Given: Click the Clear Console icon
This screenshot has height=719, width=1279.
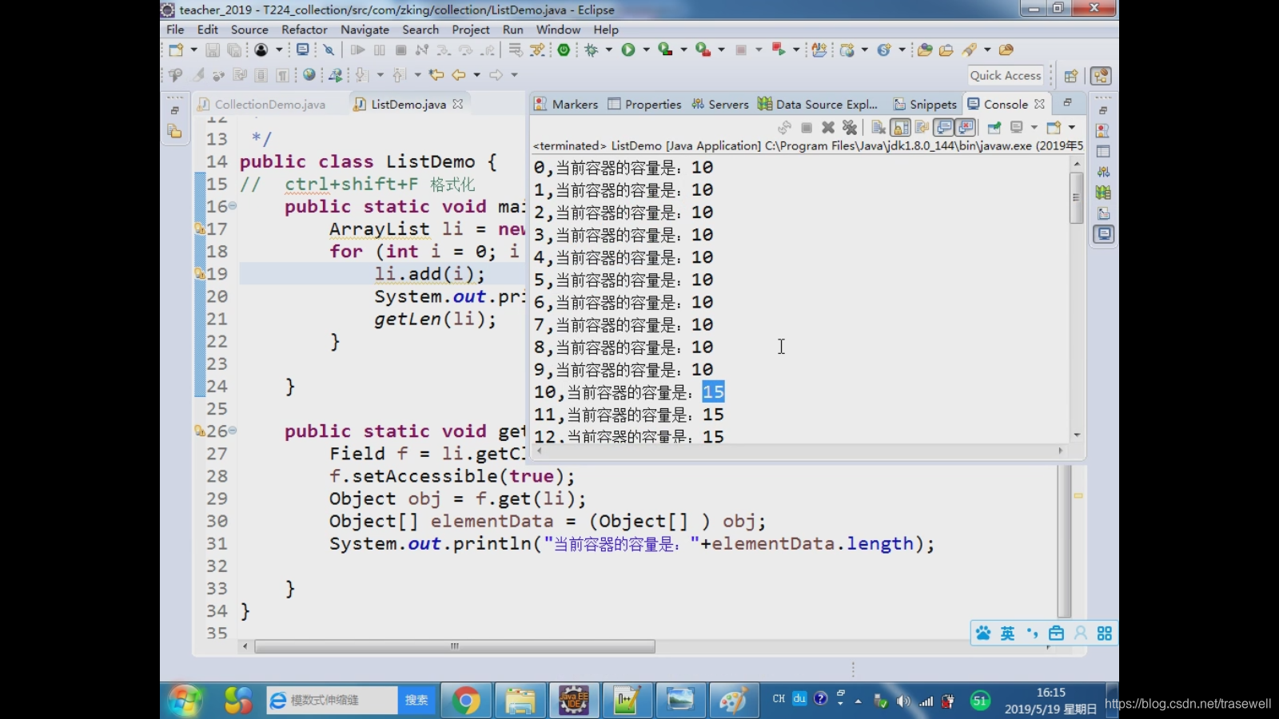Looking at the screenshot, I should coord(879,127).
